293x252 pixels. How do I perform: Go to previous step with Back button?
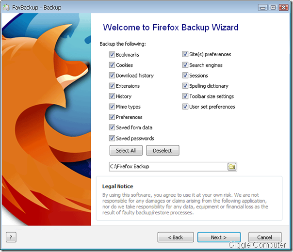point(176,237)
